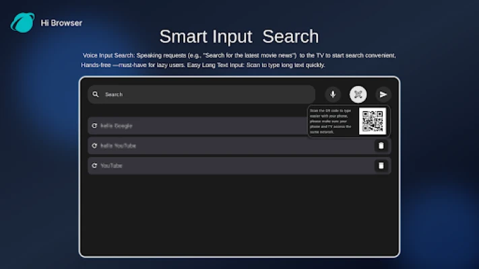Click empty area below the history list
This screenshot has height=269, width=479.
(239, 215)
